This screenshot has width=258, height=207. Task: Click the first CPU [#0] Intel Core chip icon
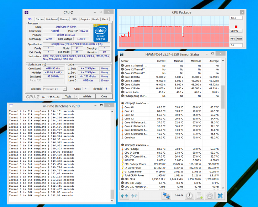click(x=122, y=103)
